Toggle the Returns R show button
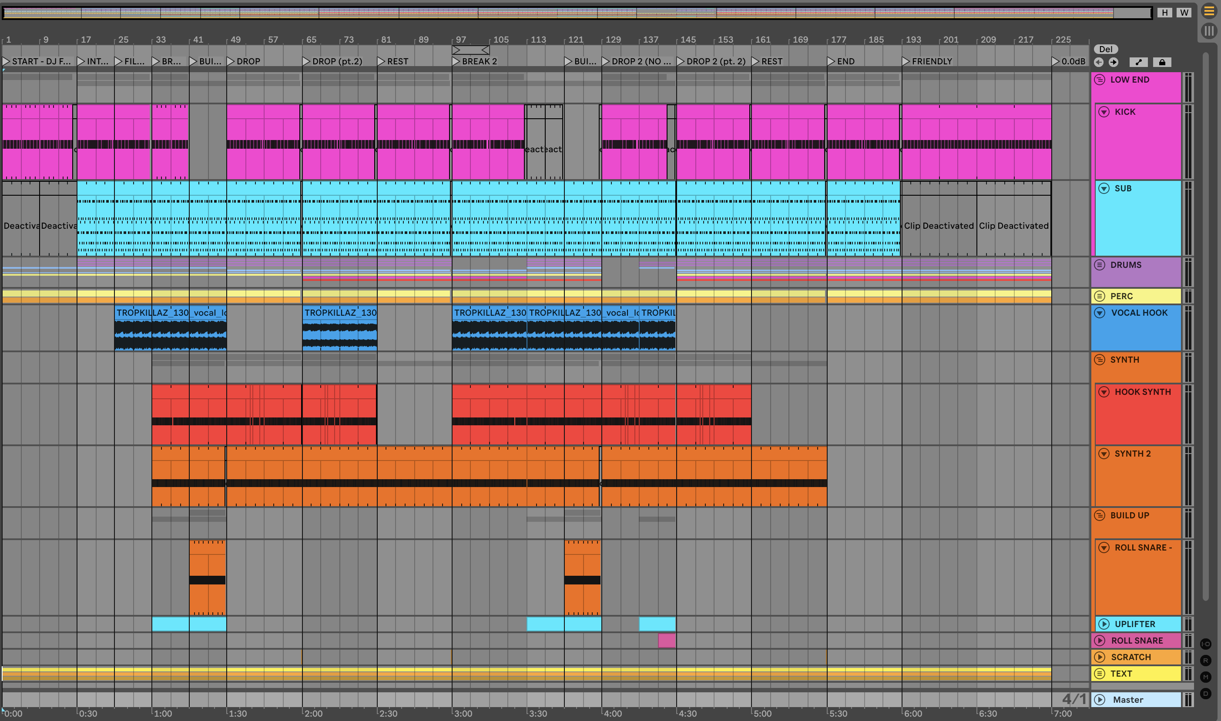Image resolution: width=1221 pixels, height=721 pixels. [x=1206, y=660]
